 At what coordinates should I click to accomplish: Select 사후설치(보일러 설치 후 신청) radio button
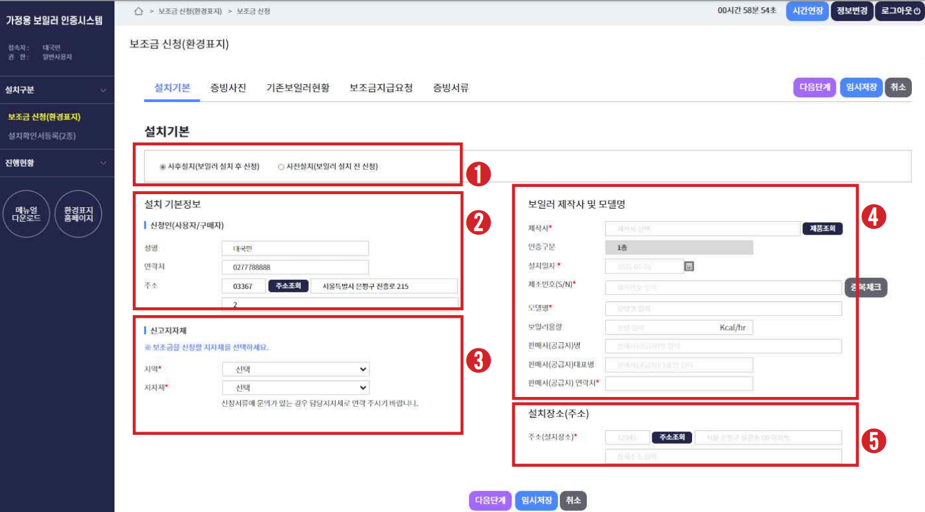click(163, 167)
